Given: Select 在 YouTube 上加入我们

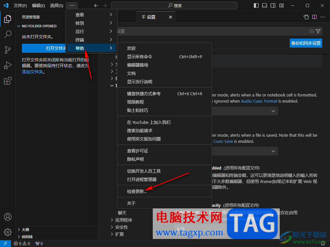Looking at the screenshot, I should click(164, 122).
